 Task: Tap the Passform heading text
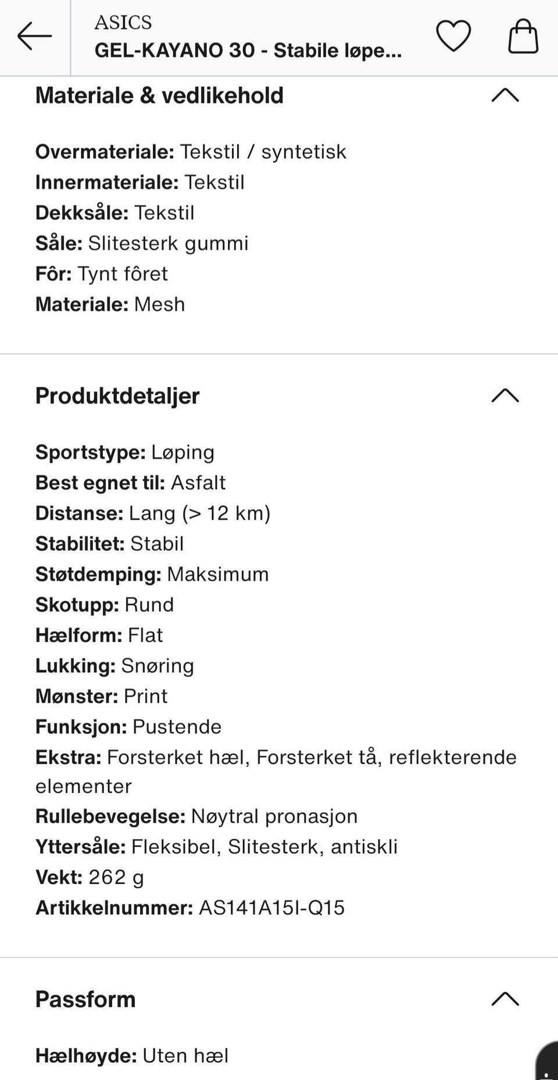(85, 999)
